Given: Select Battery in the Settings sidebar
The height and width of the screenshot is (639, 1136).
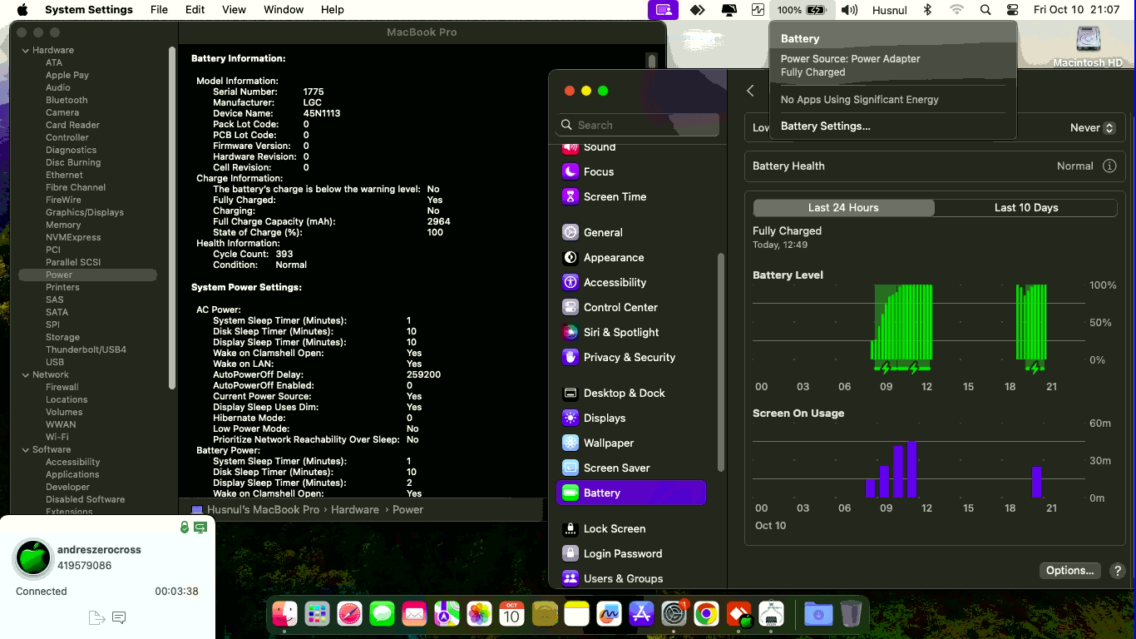Looking at the screenshot, I should point(631,493).
